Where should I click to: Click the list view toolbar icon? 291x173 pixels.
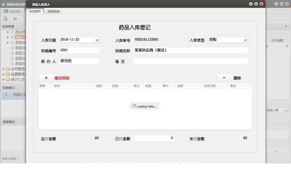tap(15, 19)
